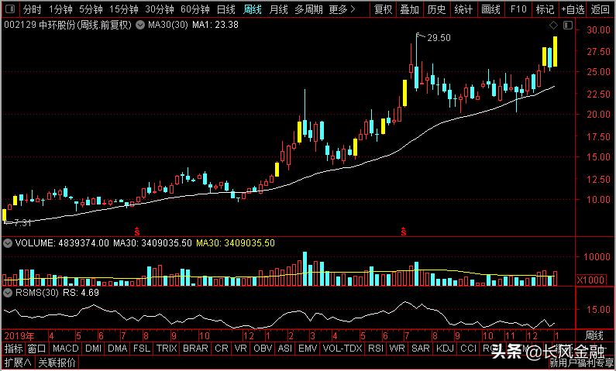Apply the DMI indicator
Image resolution: width=616 pixels, height=371 pixels.
[94, 349]
